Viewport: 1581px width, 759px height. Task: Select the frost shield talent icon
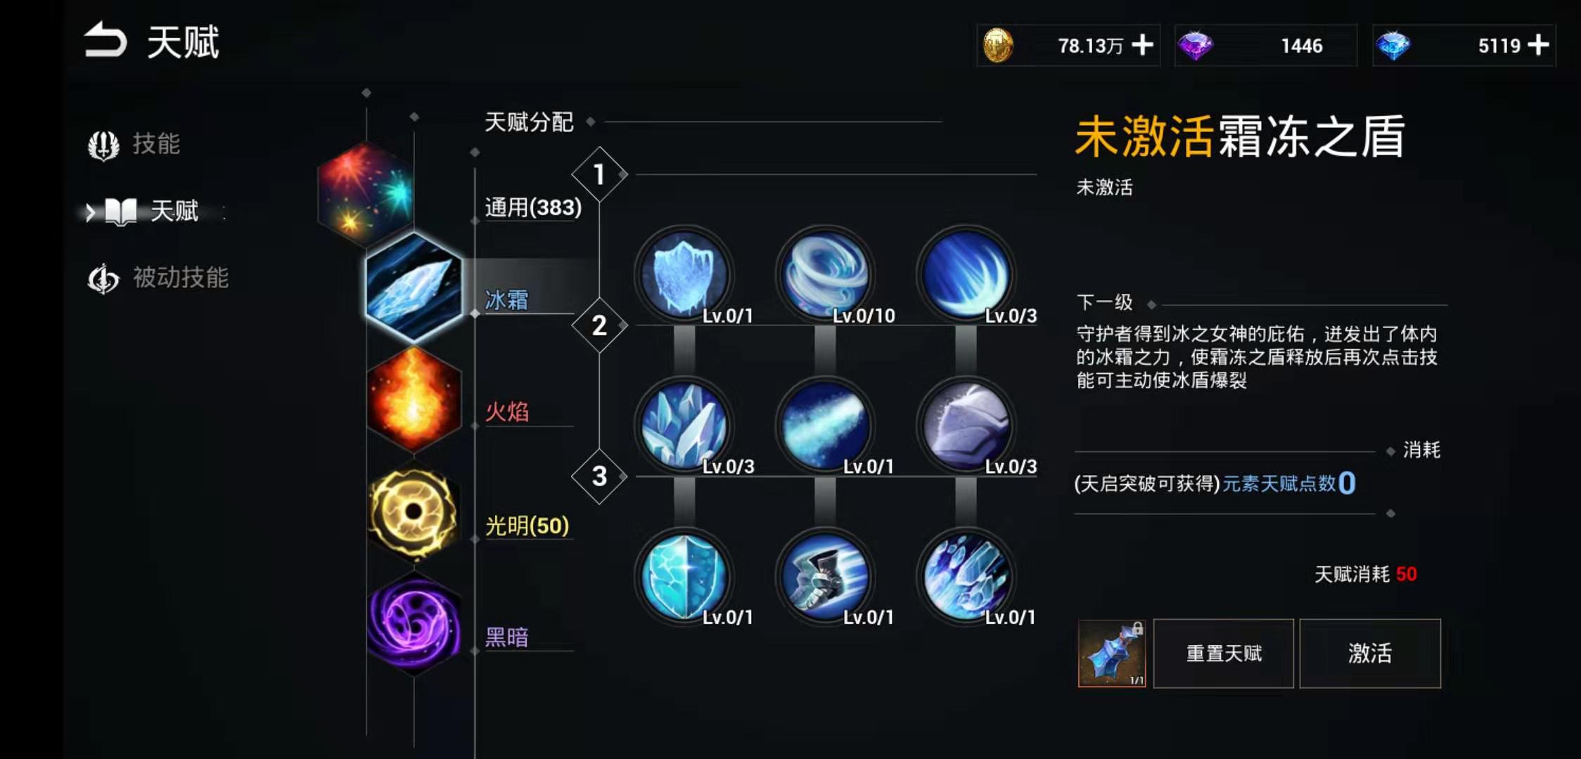684,274
